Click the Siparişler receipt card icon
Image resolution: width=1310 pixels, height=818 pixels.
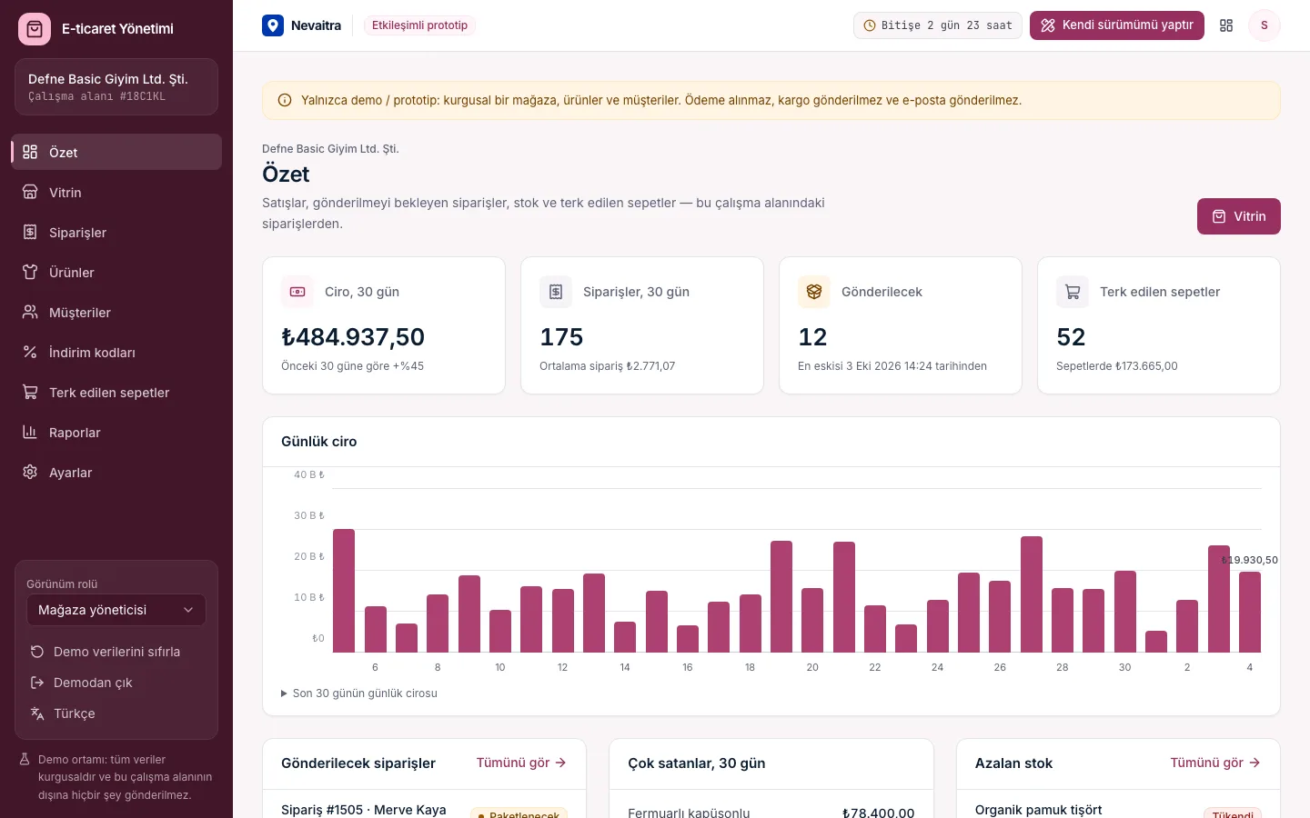[556, 292]
